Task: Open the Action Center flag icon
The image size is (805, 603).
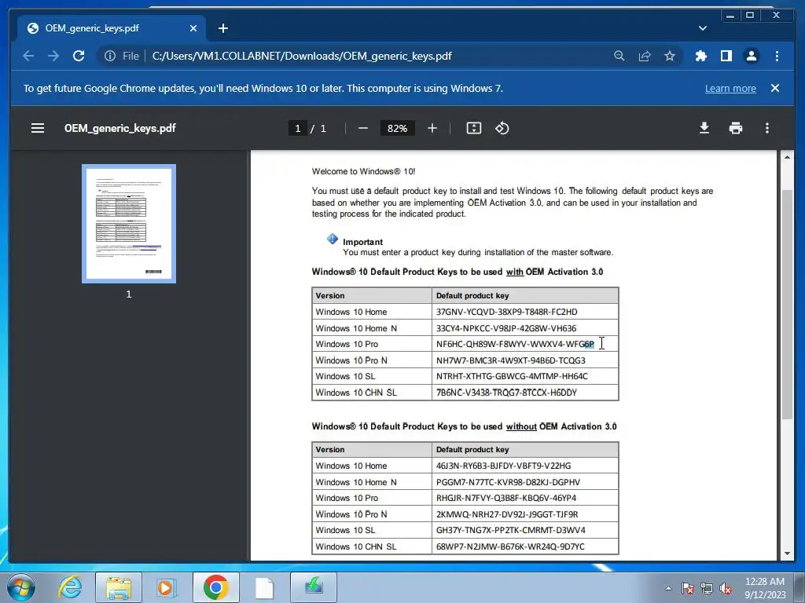Action: pyautogui.click(x=687, y=588)
